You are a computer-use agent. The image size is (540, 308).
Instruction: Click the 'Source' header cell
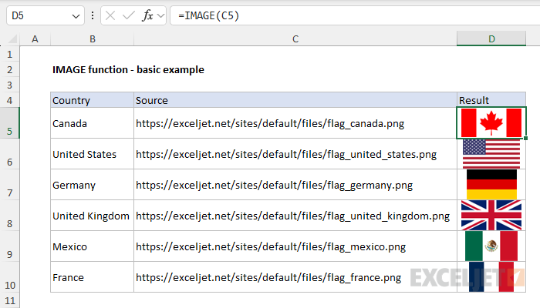coord(295,100)
